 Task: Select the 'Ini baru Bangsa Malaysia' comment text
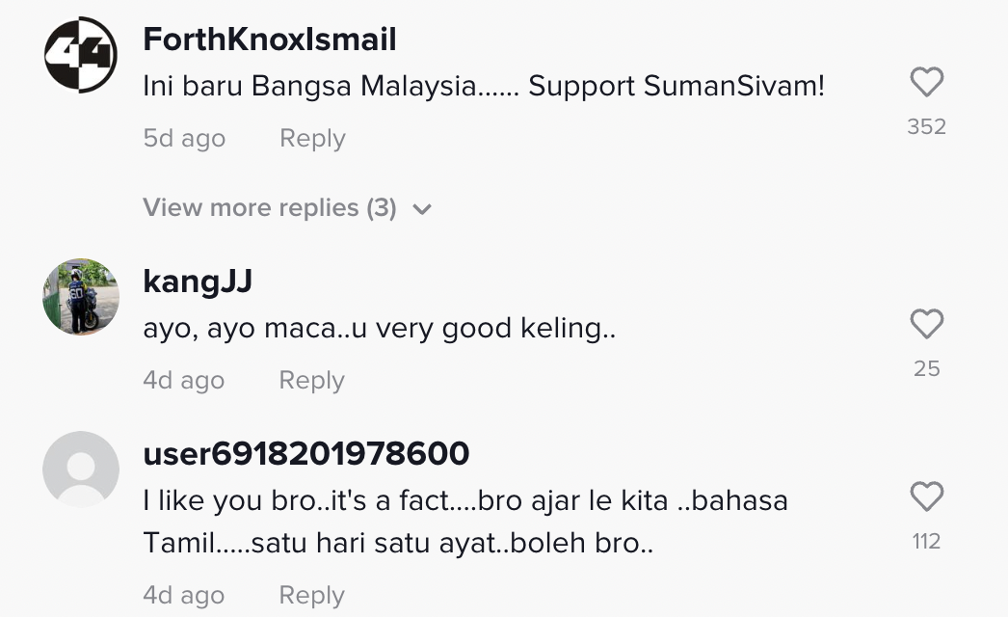(484, 86)
